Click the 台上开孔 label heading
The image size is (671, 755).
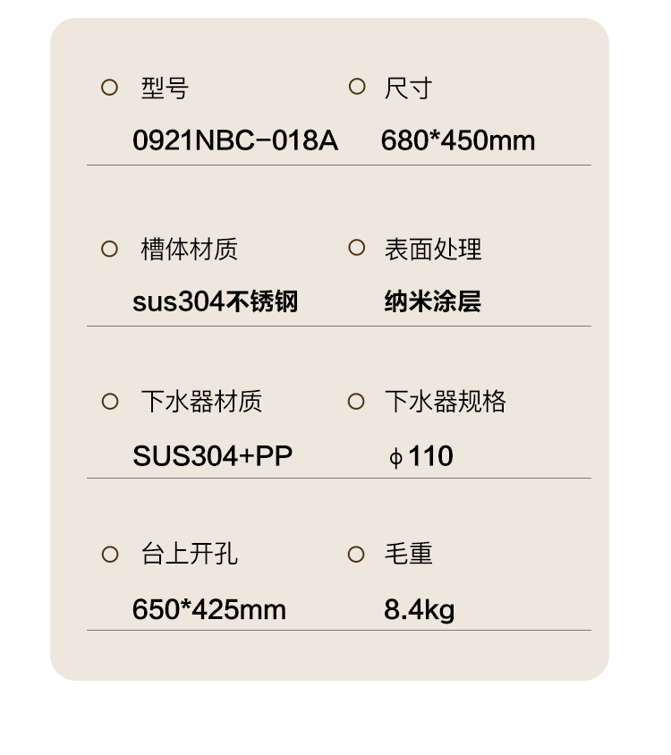coord(190,554)
